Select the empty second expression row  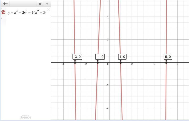(26, 22)
